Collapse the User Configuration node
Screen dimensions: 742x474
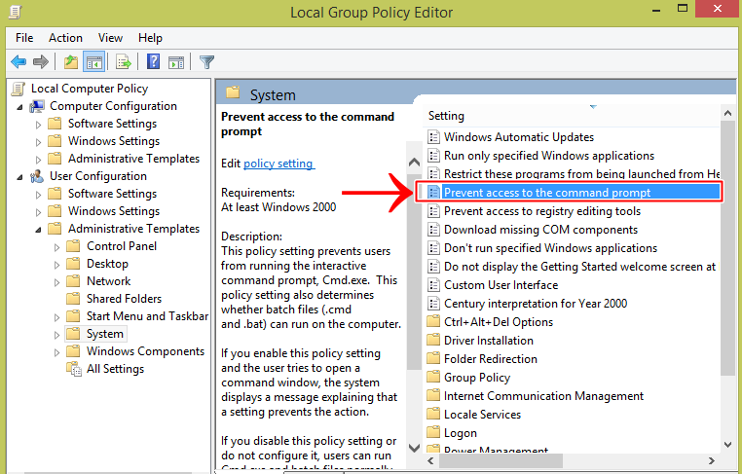[x=19, y=177]
